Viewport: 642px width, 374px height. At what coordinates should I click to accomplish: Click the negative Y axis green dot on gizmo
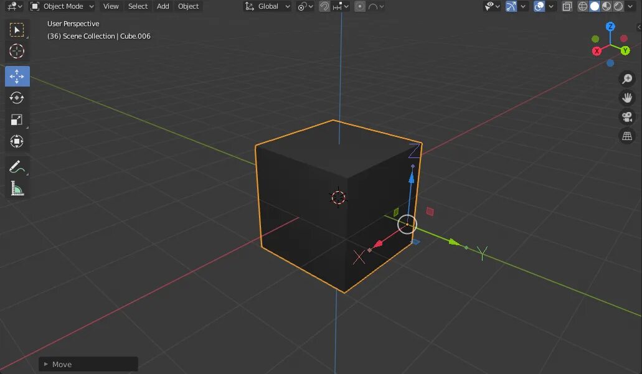coord(595,39)
